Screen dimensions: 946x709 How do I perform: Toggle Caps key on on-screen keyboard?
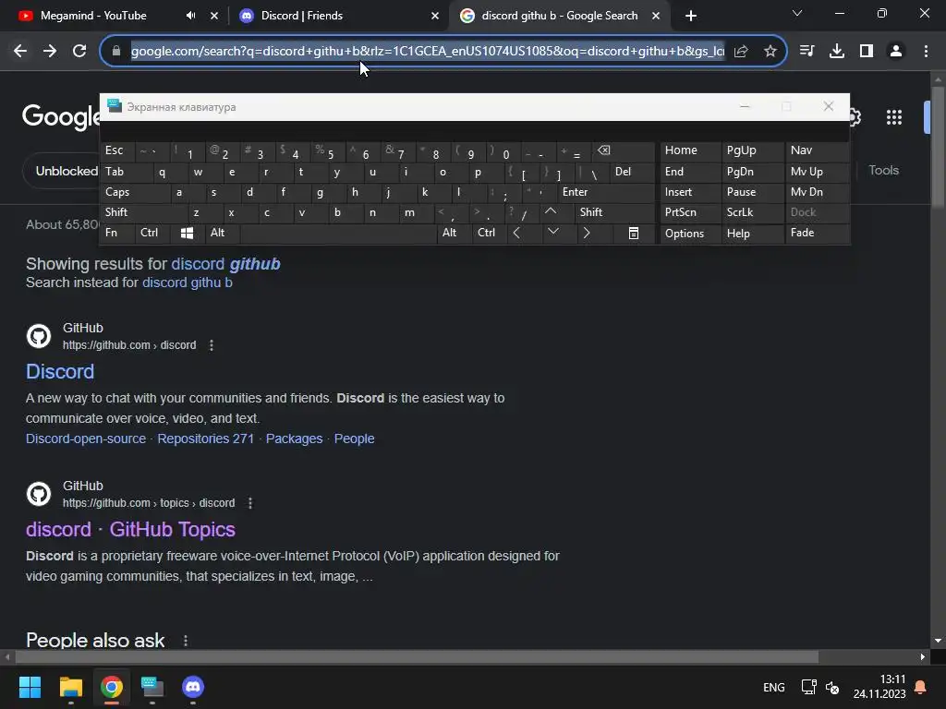click(x=135, y=192)
